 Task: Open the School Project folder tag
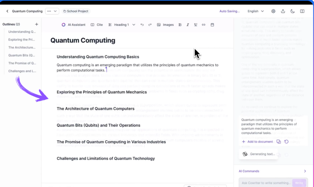coord(76,11)
